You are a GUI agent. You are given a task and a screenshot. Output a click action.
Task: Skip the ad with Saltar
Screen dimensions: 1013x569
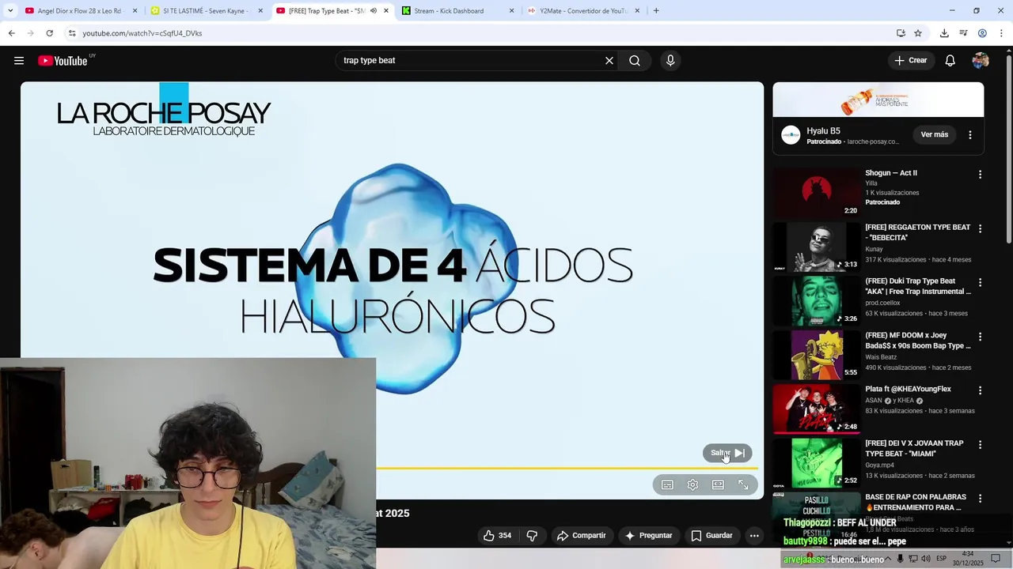point(727,453)
